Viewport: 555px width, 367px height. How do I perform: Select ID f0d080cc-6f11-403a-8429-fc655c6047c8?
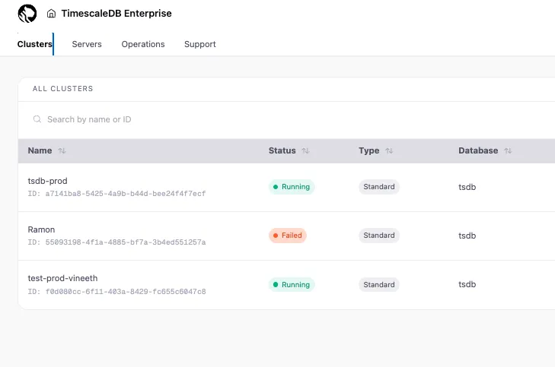116,292
